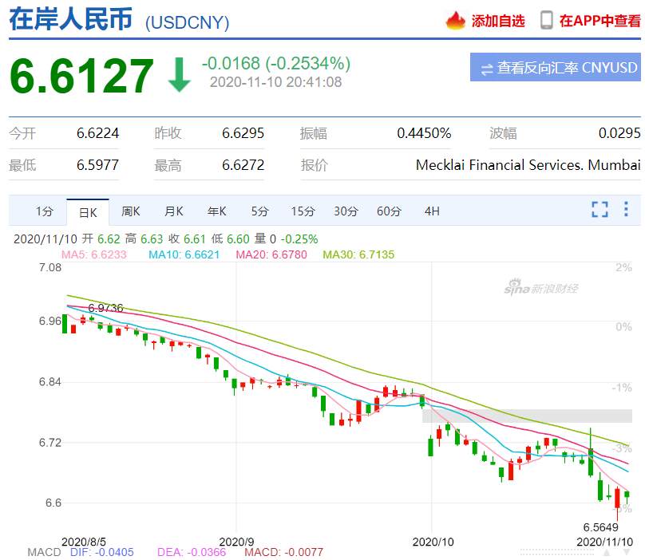Click the DEA: -0.0366 MACD value
This screenshot has height=560, width=645.
pyautogui.click(x=192, y=552)
